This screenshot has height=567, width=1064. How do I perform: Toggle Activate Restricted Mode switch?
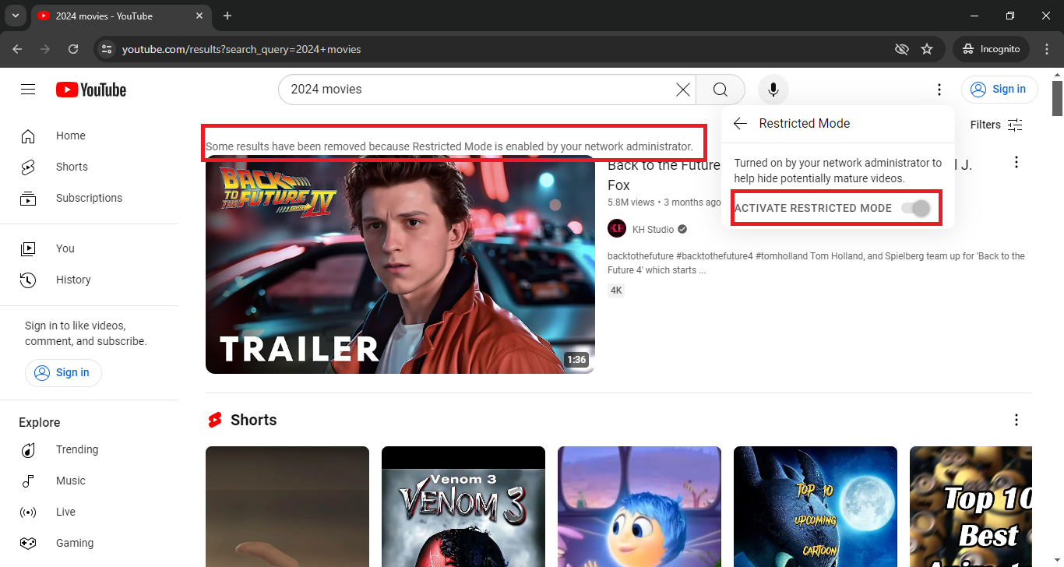915,208
